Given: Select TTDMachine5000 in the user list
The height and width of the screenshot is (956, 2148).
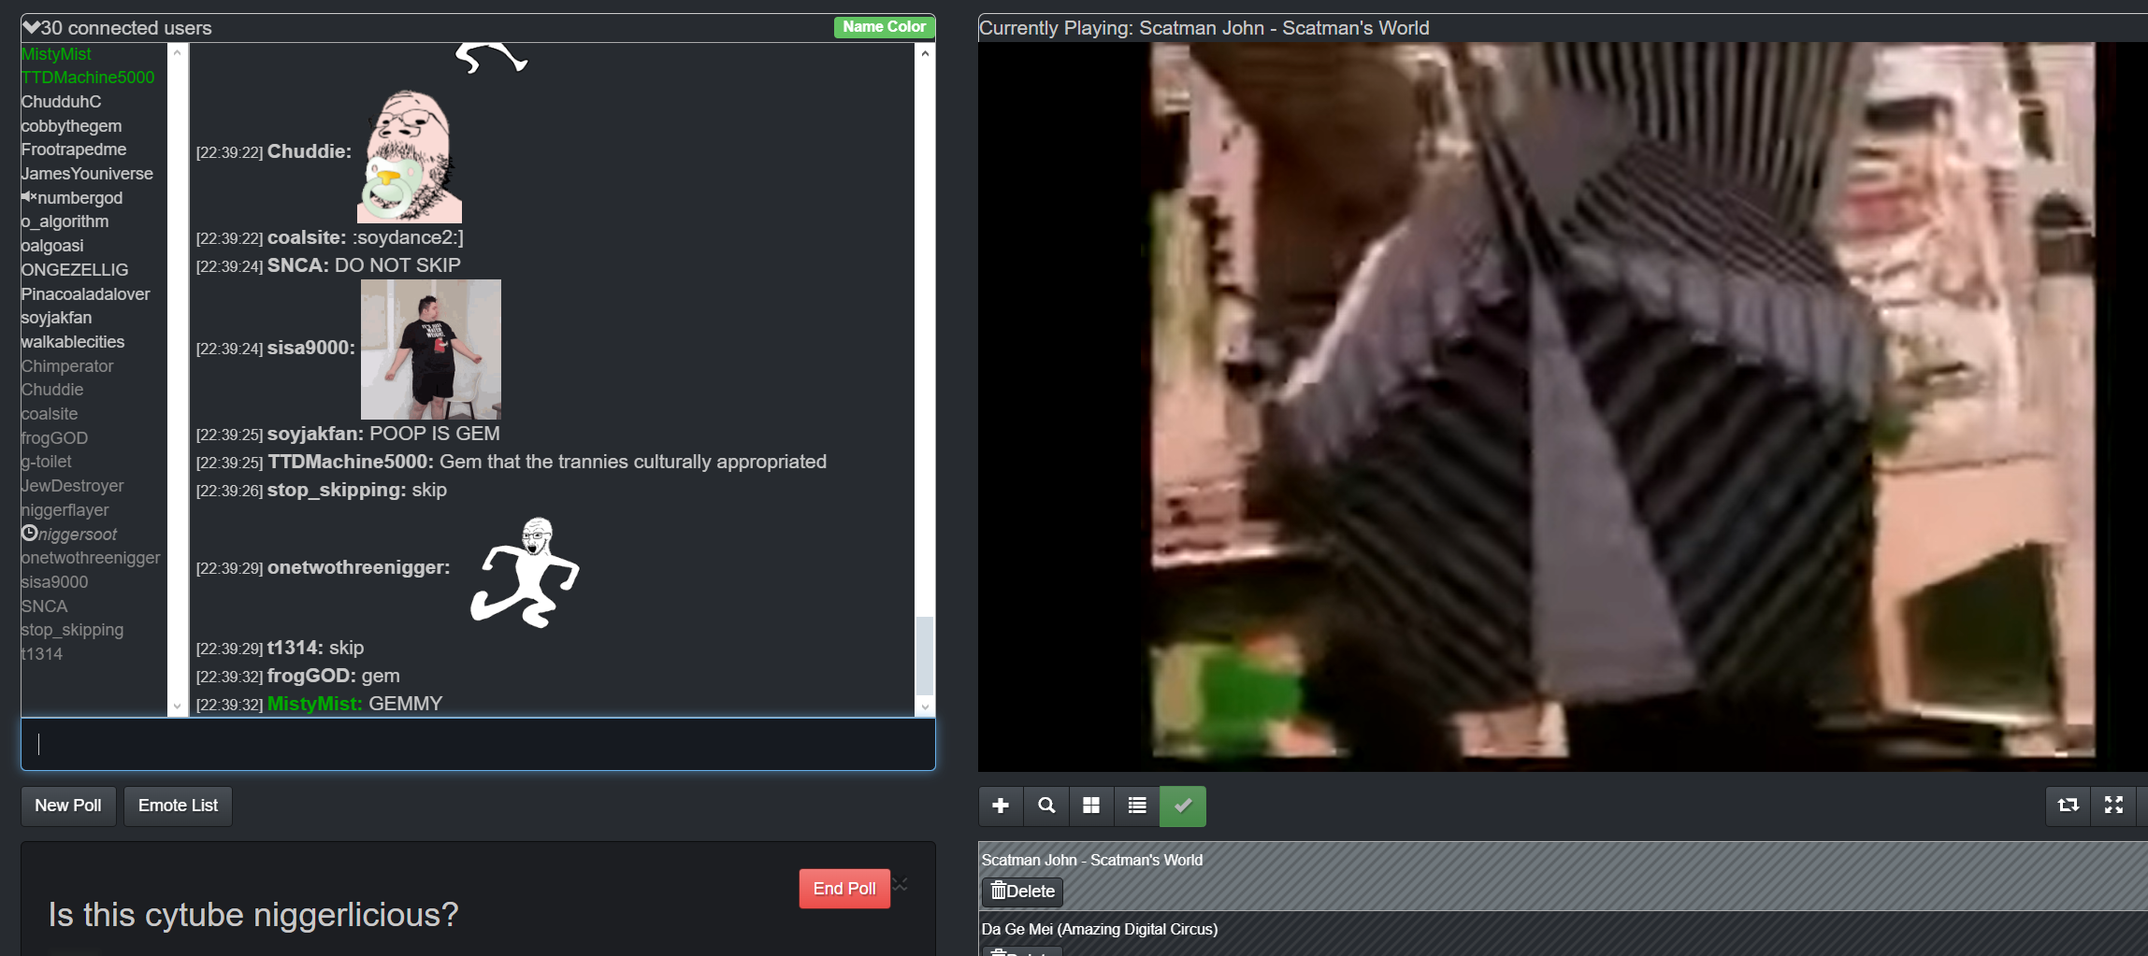Looking at the screenshot, I should coord(88,78).
